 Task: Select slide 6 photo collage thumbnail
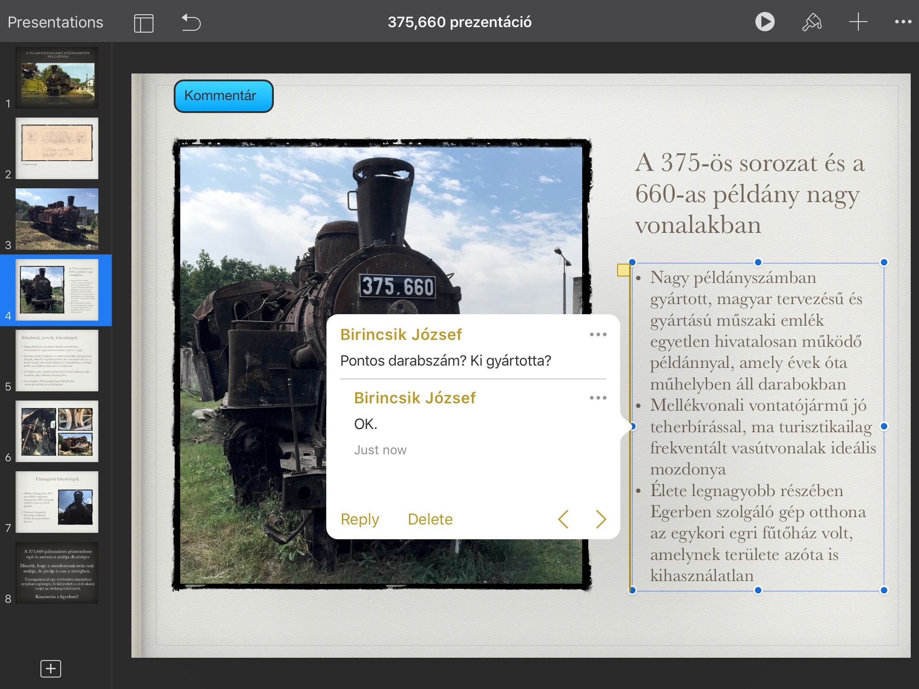tap(57, 431)
